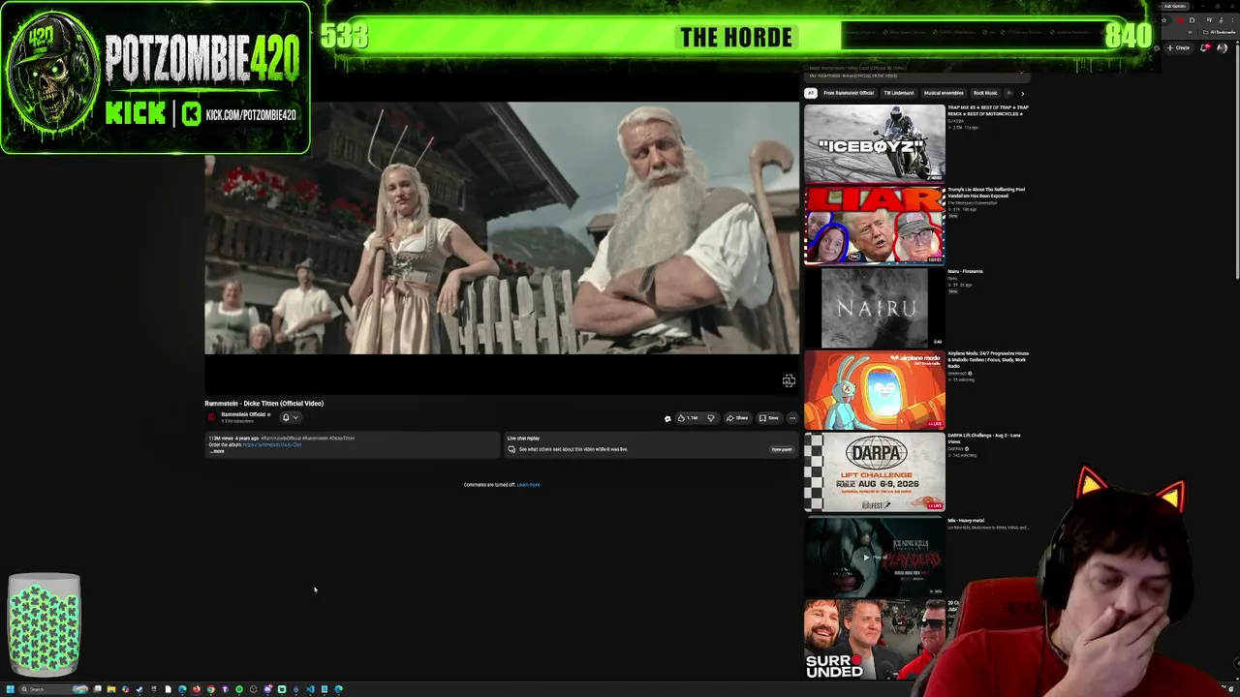Open Spotify from the taskbar
Screen dimensions: 1240x697
pyautogui.click(x=239, y=689)
